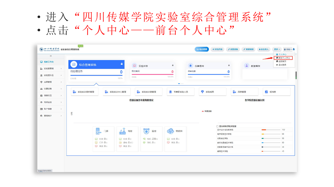The image size is (334, 187).
Task: Select 前台个人中心 from user menu
Action: pos(284,58)
